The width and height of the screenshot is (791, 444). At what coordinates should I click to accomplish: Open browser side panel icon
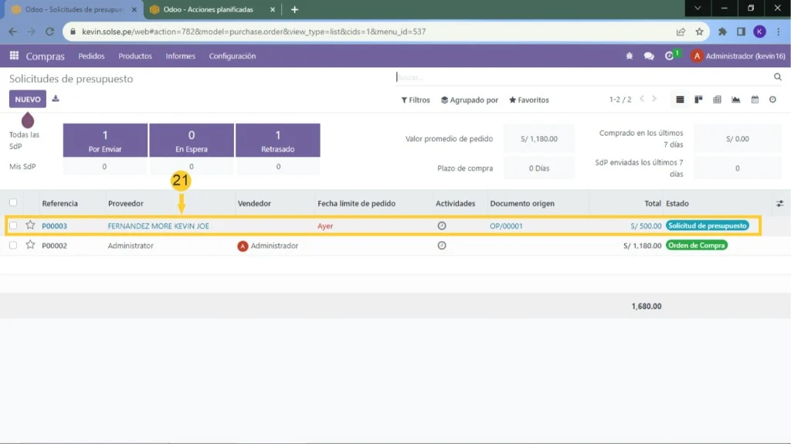741,32
